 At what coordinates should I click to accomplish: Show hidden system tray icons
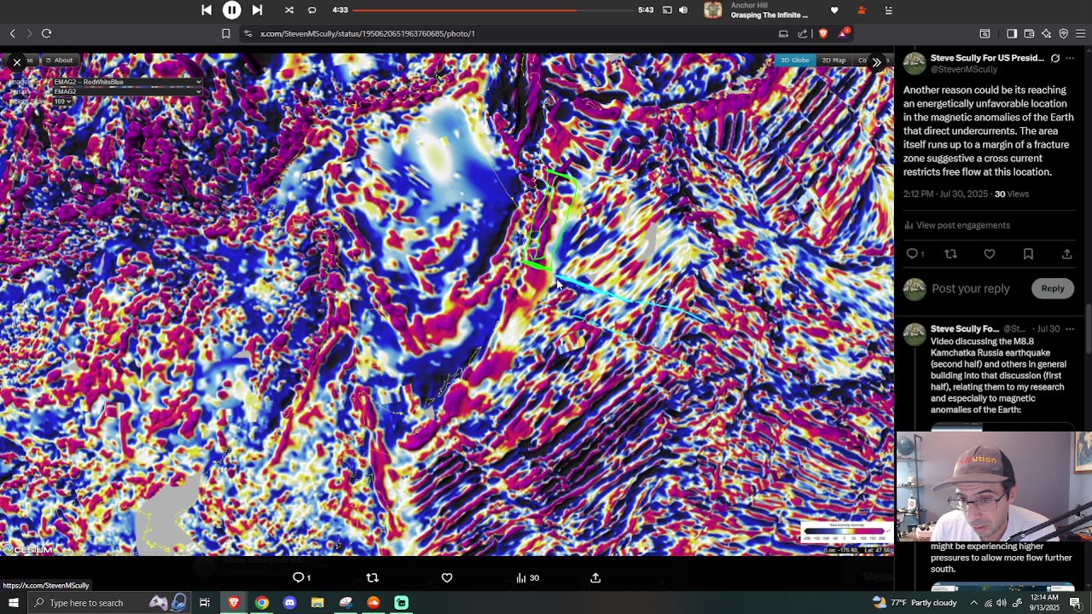click(973, 603)
